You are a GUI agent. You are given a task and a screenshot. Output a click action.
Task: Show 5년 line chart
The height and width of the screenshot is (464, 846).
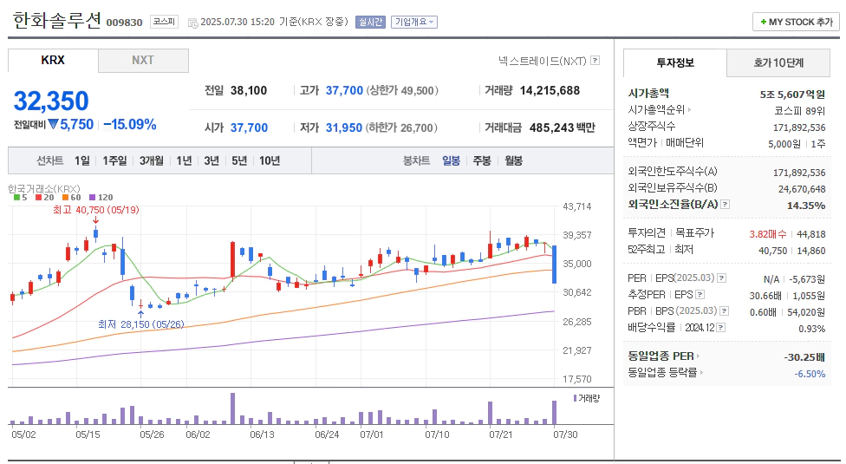(239, 160)
